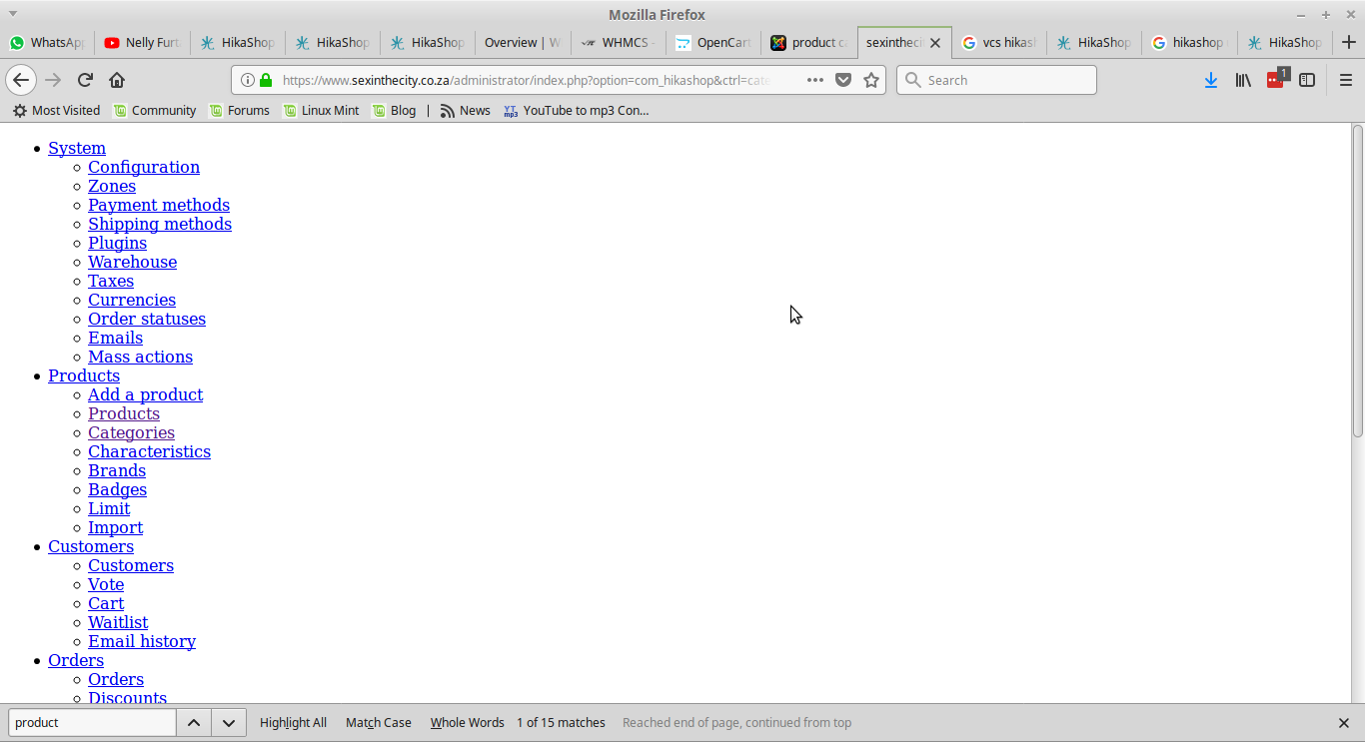Toggle Highlight All in find bar
The height and width of the screenshot is (742, 1365).
293,722
